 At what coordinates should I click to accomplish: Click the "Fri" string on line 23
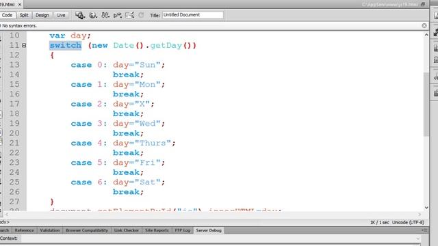tap(148, 163)
